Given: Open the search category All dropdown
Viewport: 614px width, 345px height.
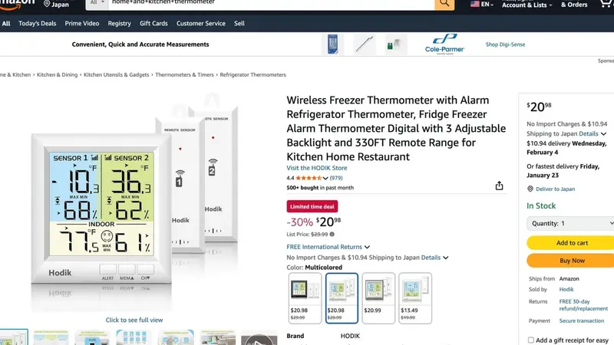Looking at the screenshot, I should (x=97, y=3).
